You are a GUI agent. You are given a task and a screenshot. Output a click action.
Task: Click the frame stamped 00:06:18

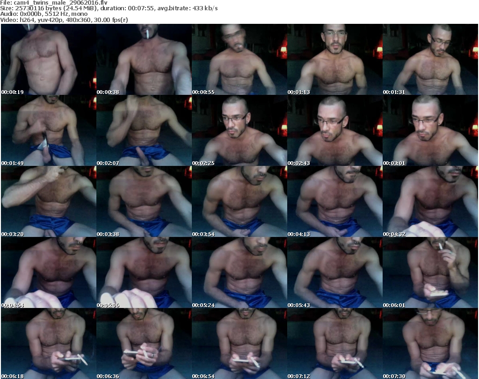pyautogui.click(x=49, y=343)
